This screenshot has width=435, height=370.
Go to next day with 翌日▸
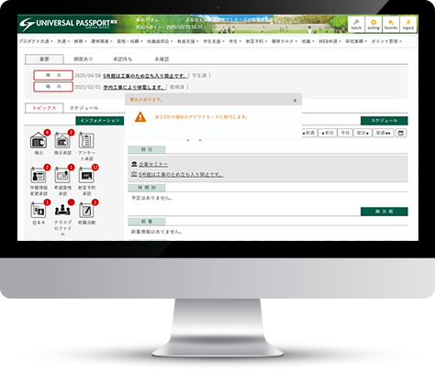[362, 133]
